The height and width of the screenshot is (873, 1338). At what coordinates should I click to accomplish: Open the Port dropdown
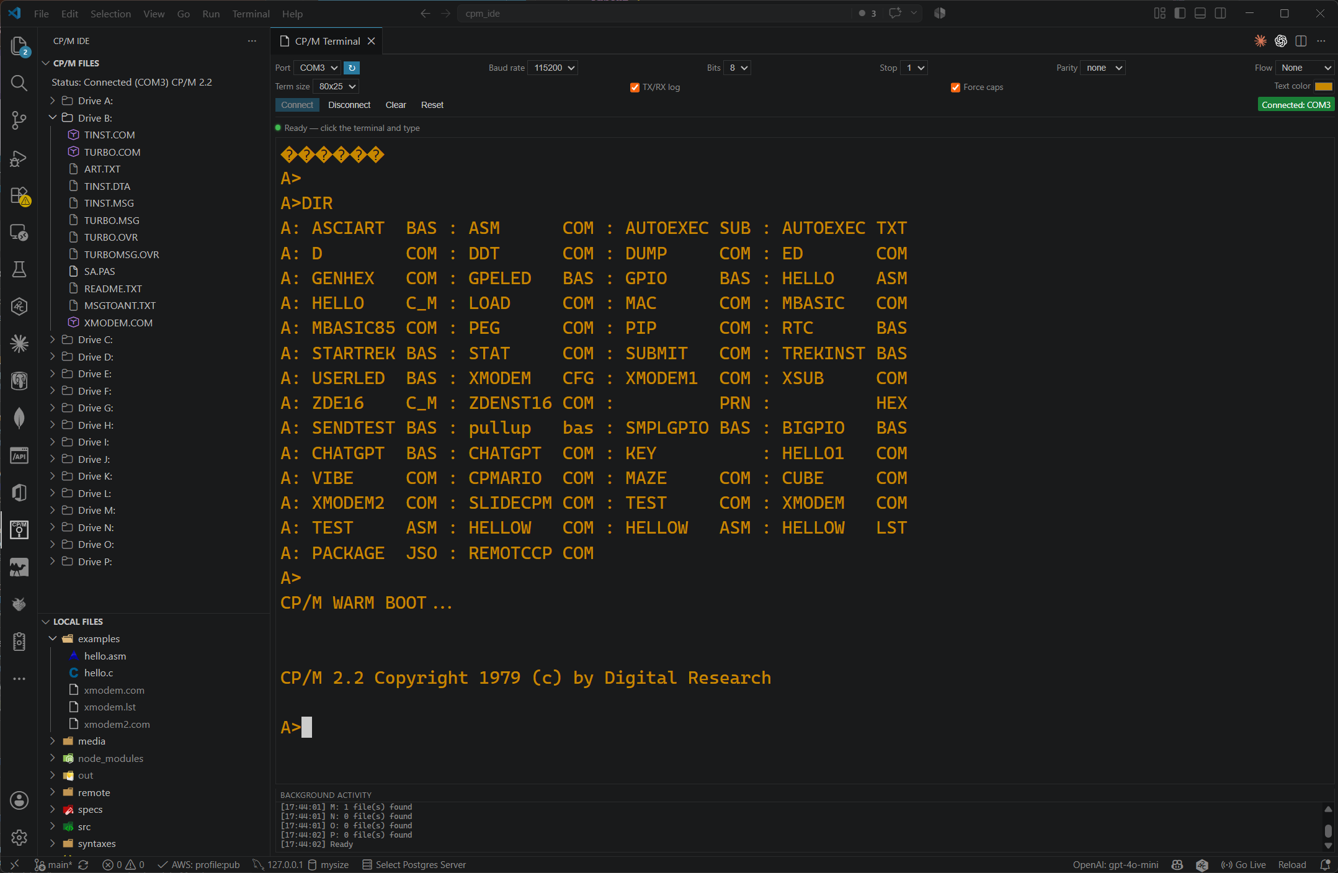[318, 68]
